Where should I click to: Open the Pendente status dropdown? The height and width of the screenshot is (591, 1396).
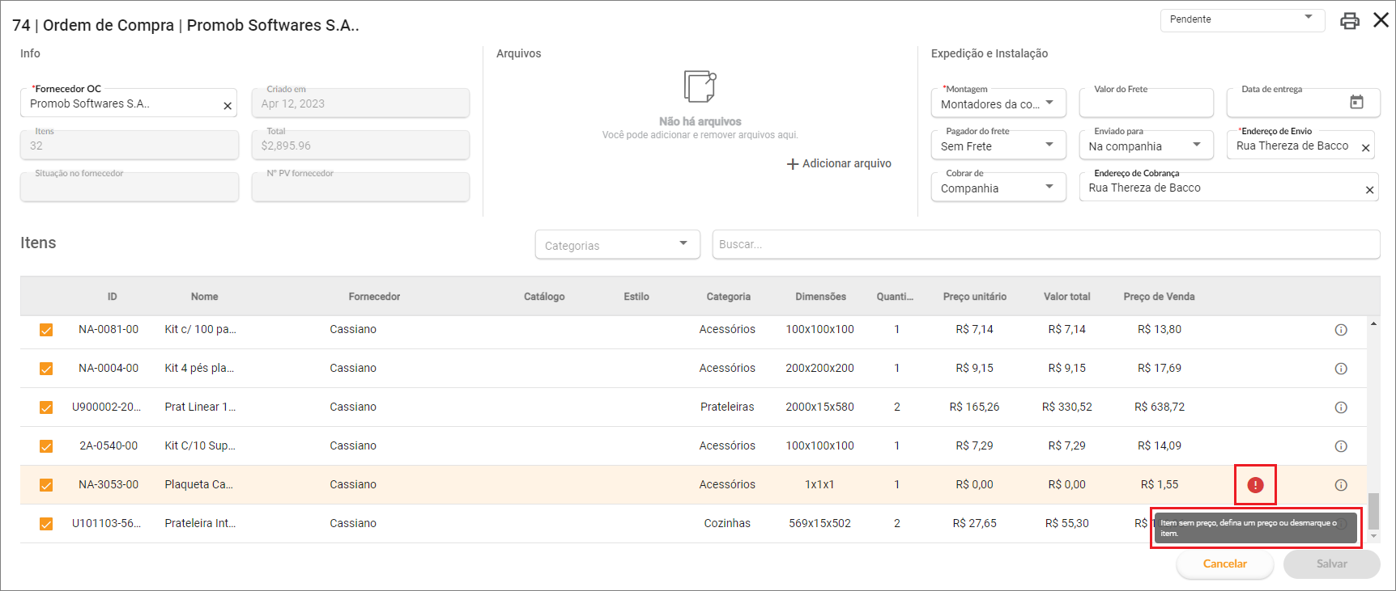1242,19
